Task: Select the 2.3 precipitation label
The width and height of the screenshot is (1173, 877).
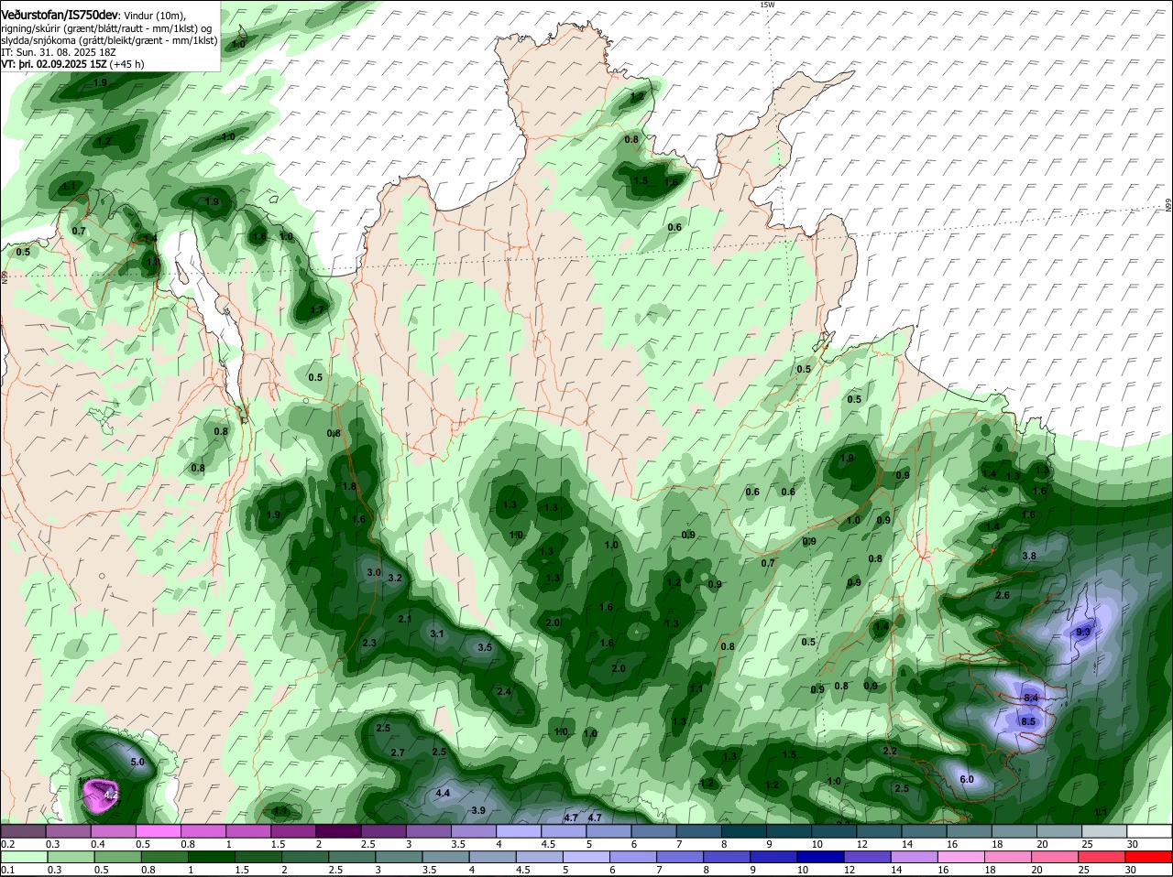Action: click(369, 643)
